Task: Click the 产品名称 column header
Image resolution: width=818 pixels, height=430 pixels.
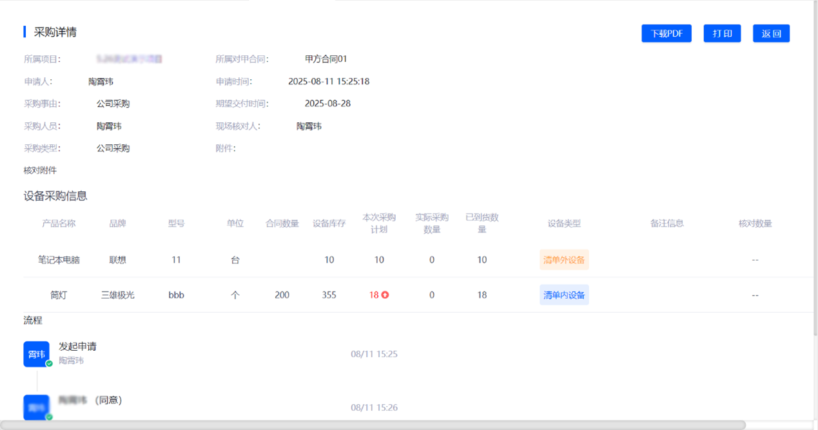Action: (59, 223)
